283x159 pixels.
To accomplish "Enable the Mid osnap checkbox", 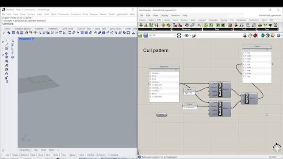I will click(x=30, y=155).
